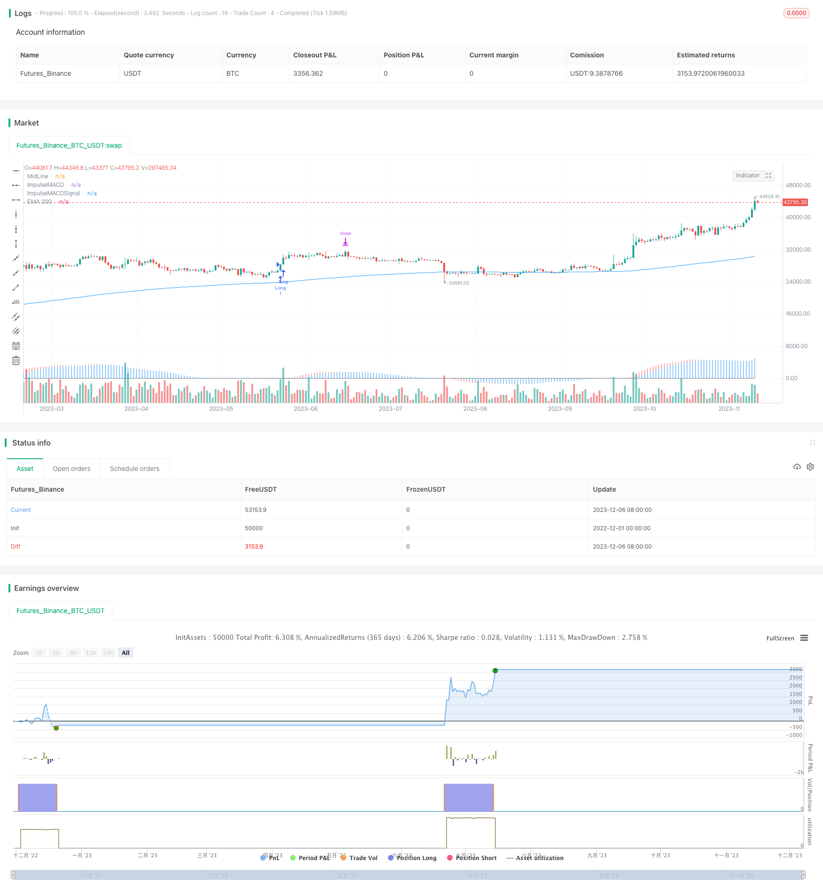Click the red 43795.30 price label
This screenshot has height=893, width=823.
(795, 202)
